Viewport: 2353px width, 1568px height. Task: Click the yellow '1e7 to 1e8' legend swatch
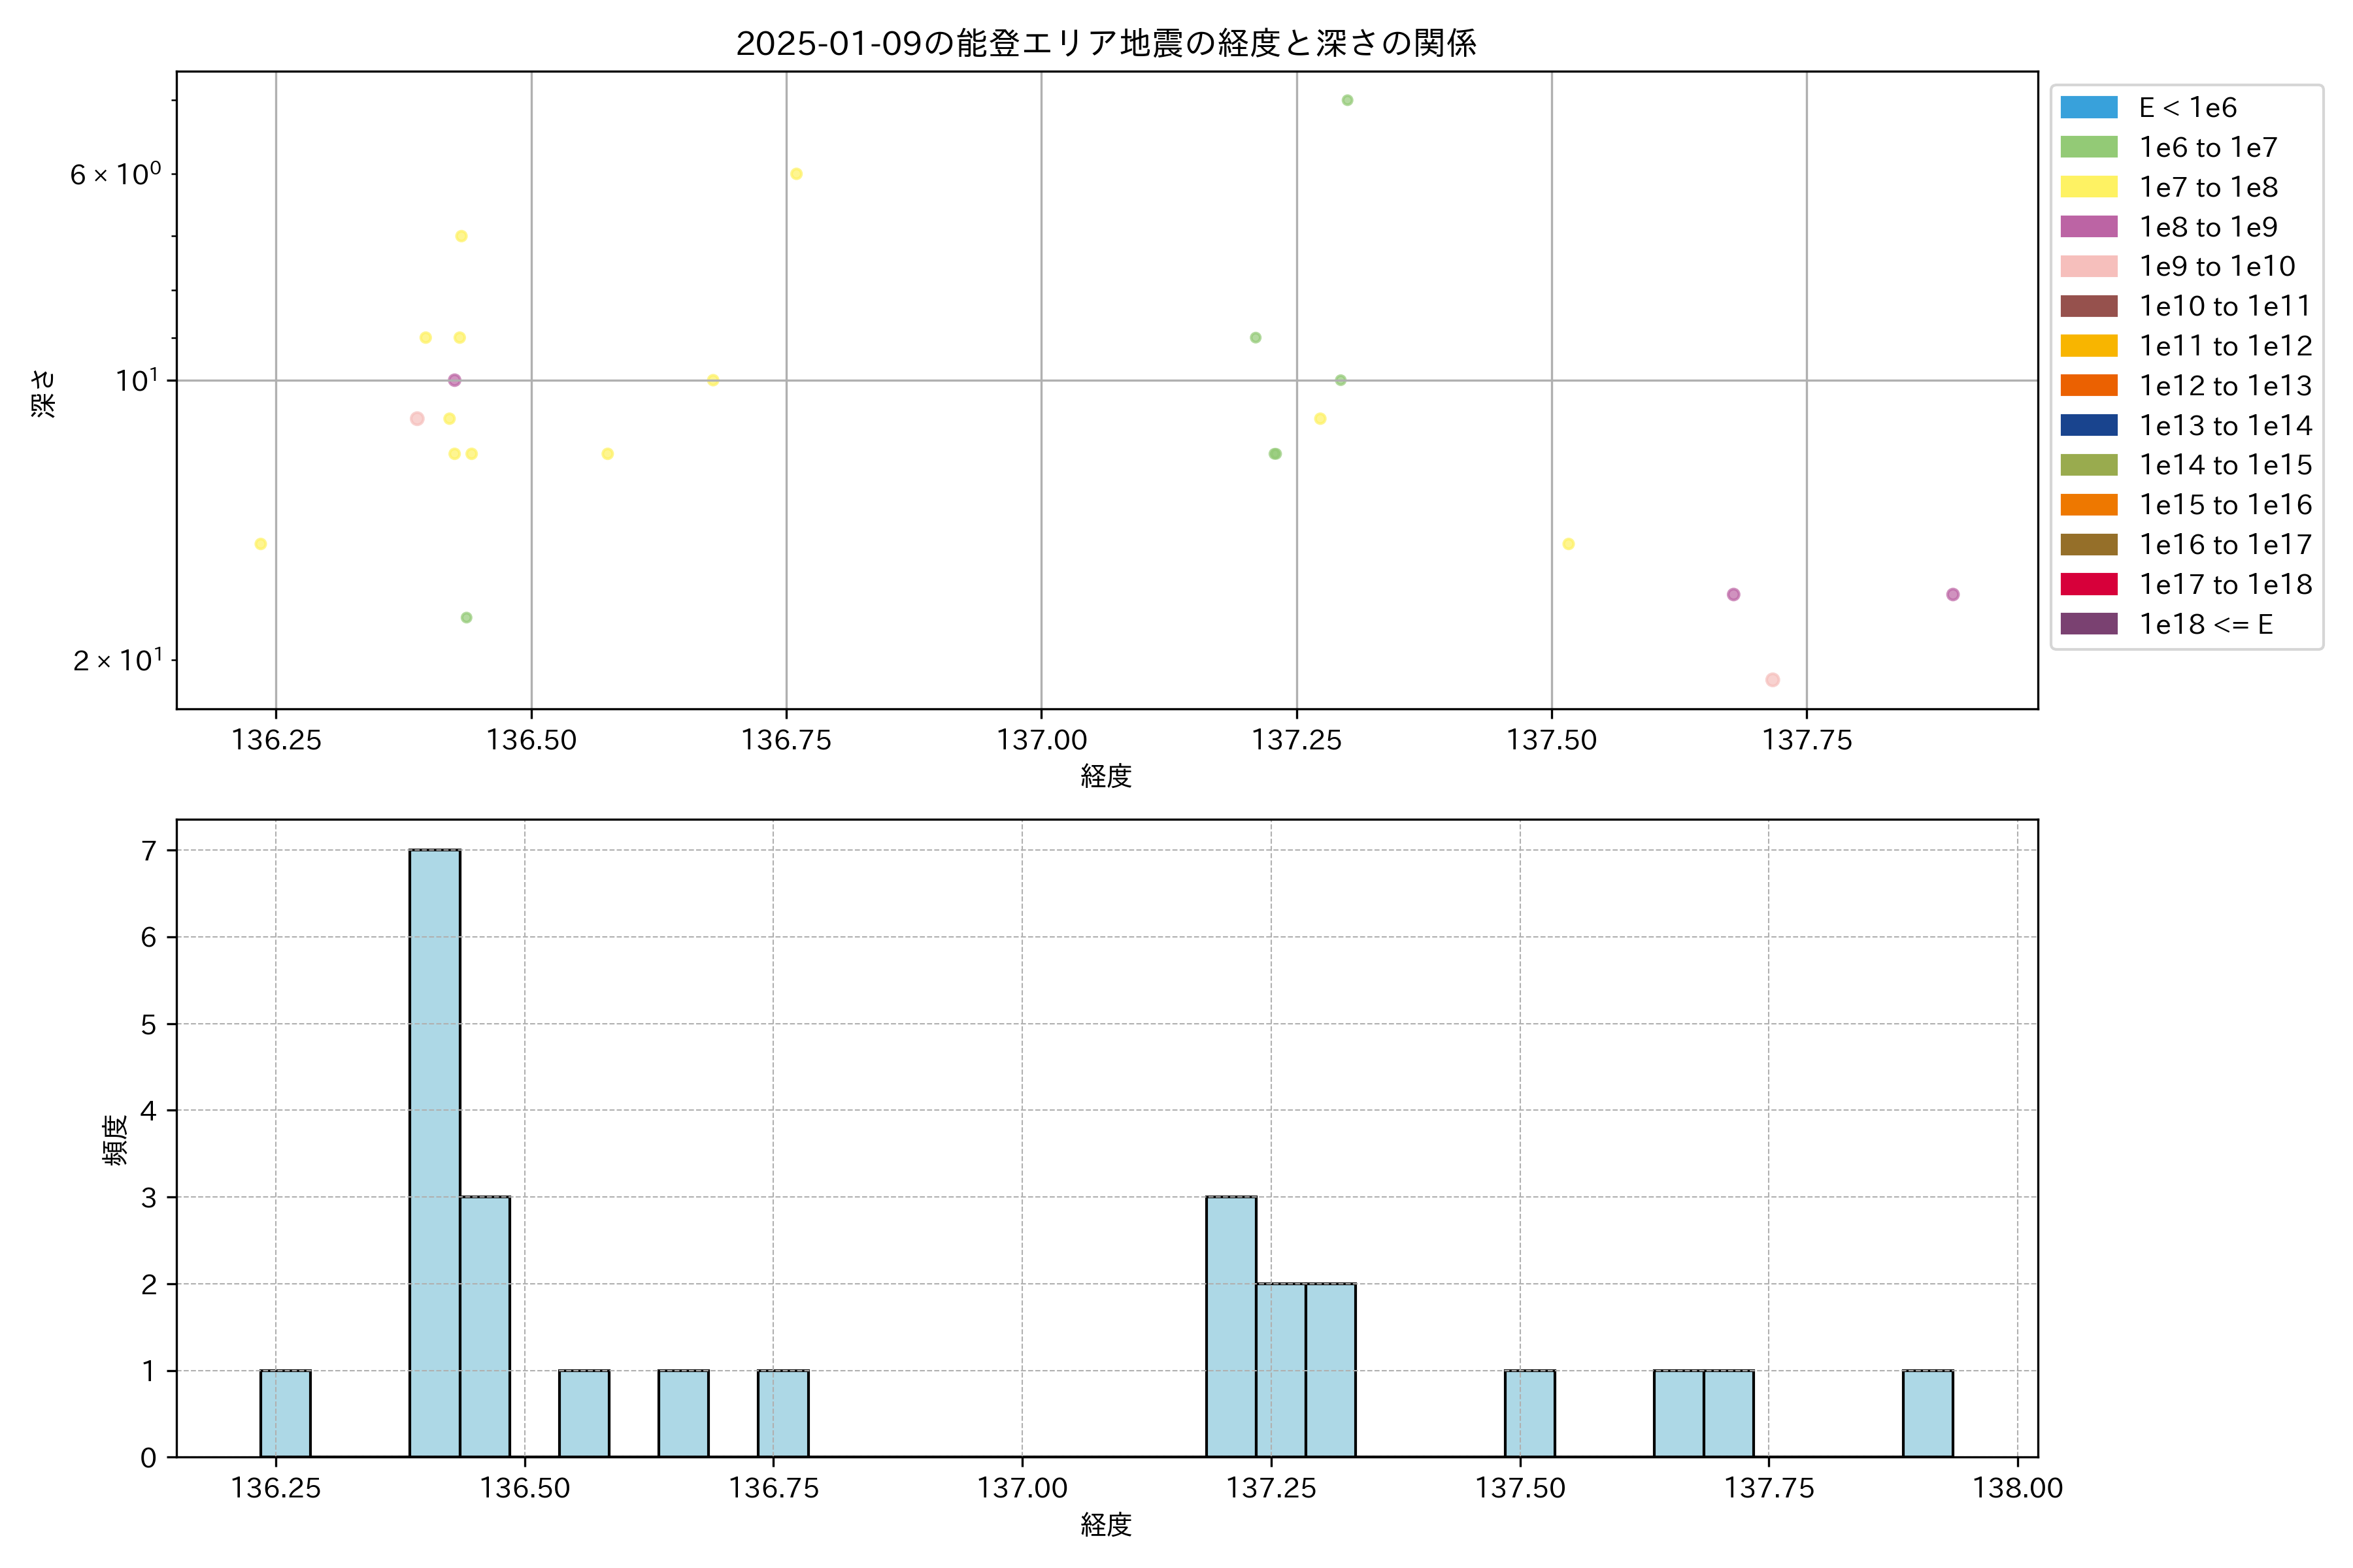point(2088,187)
